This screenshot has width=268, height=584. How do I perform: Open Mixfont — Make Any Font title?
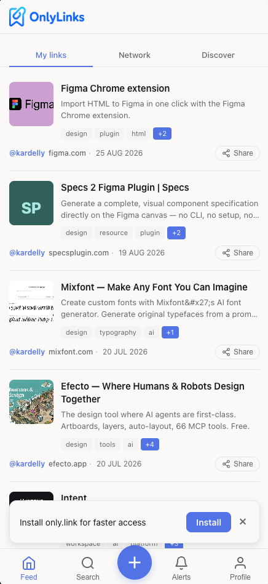(x=154, y=287)
